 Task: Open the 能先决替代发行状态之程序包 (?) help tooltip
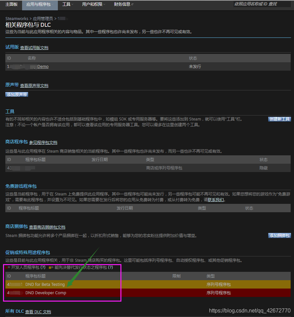coord(110,267)
